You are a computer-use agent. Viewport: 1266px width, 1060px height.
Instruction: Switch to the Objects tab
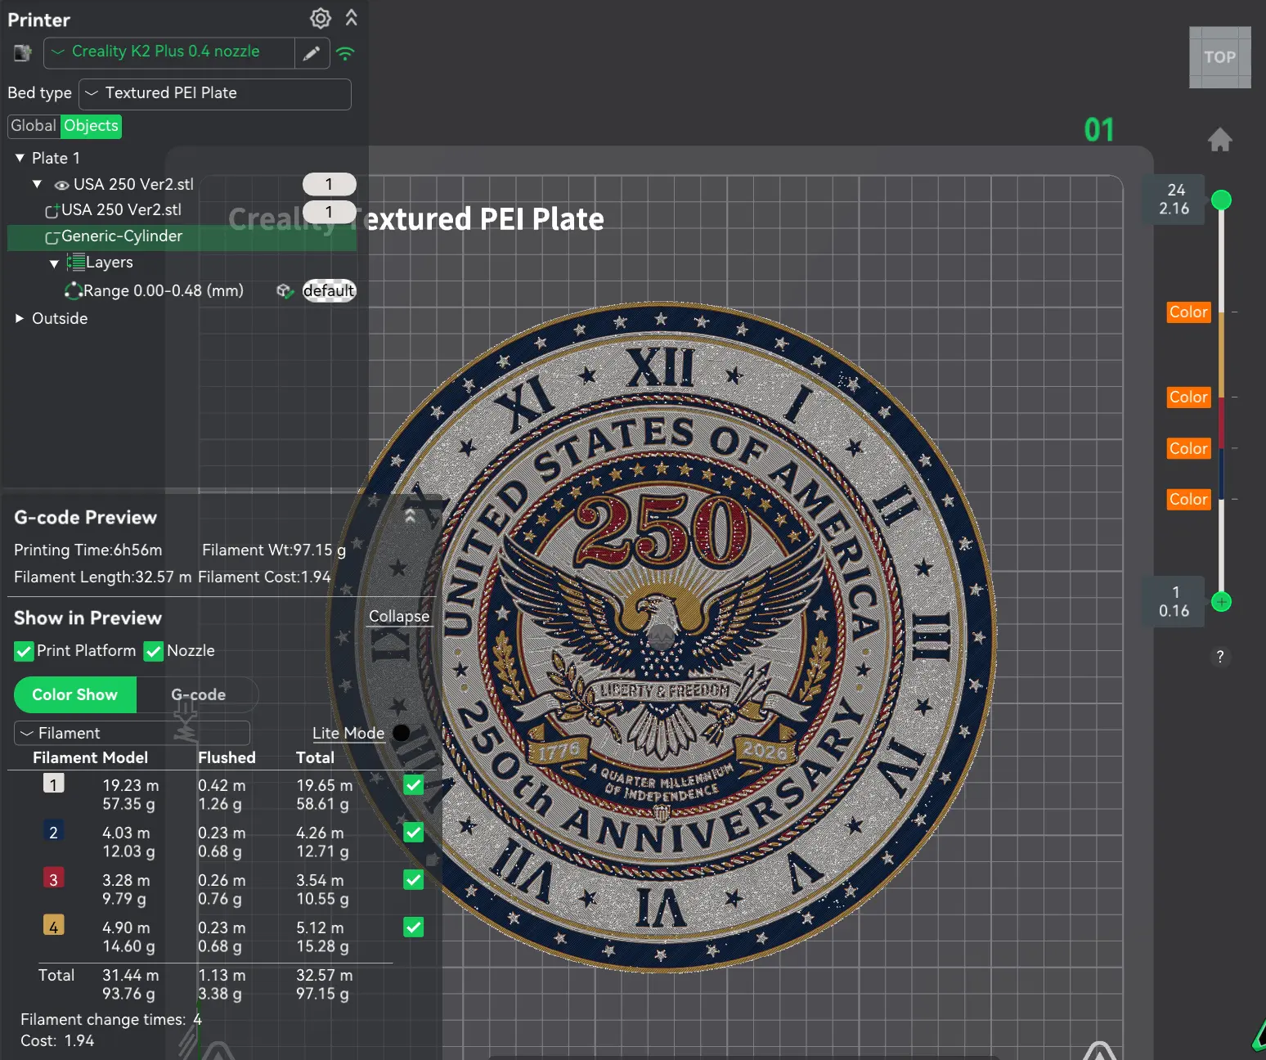(92, 126)
